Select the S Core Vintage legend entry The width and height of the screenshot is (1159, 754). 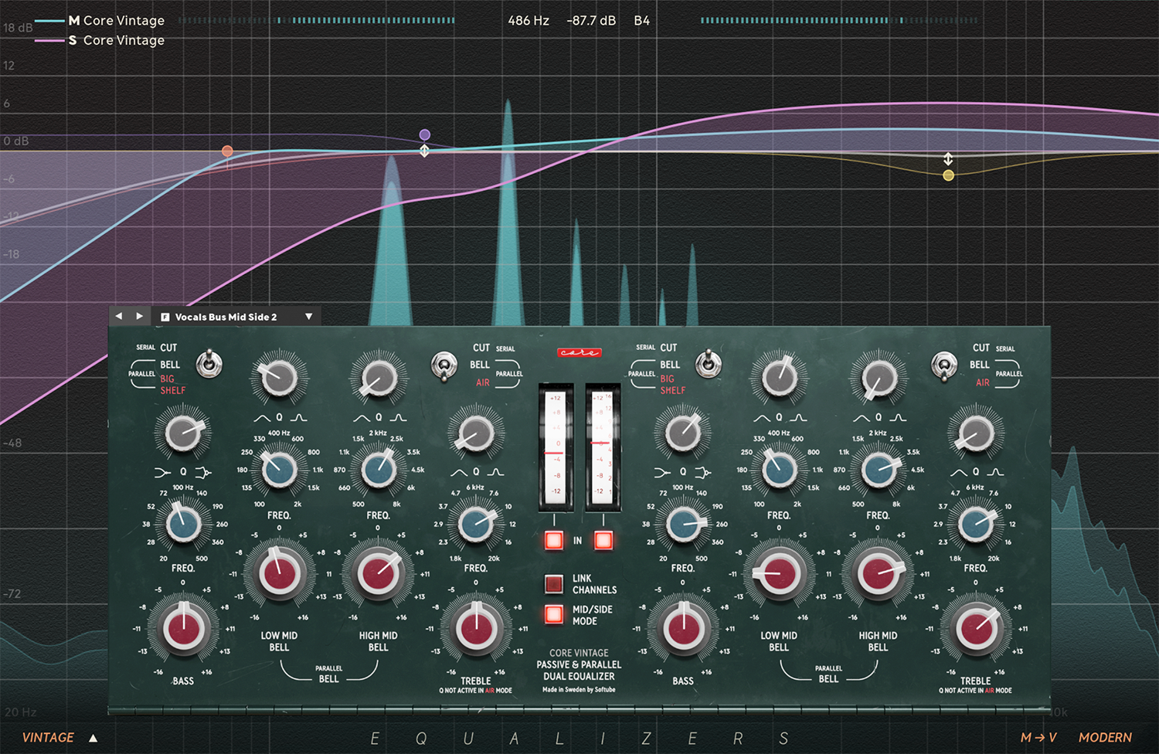tap(116, 40)
